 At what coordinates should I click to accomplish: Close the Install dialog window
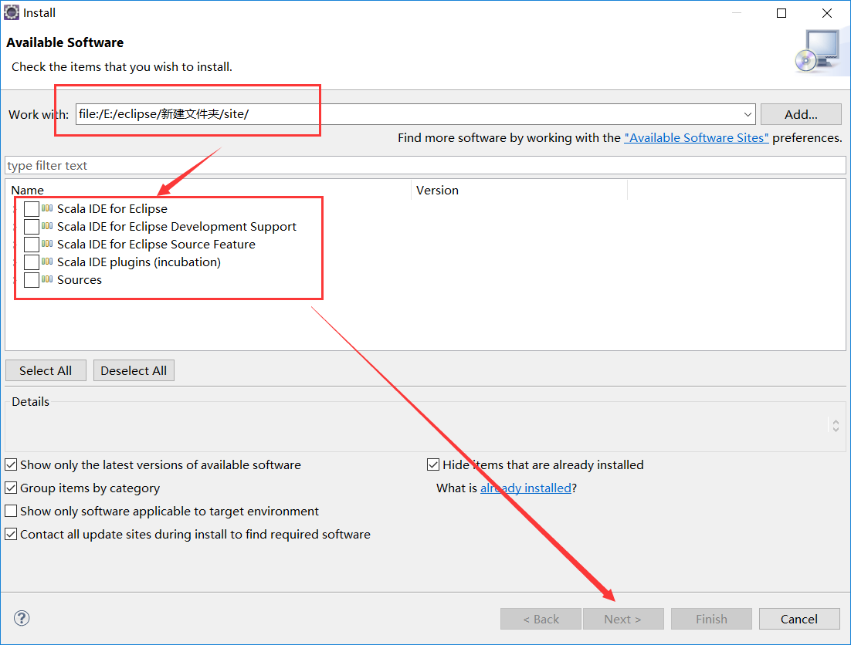click(x=827, y=13)
